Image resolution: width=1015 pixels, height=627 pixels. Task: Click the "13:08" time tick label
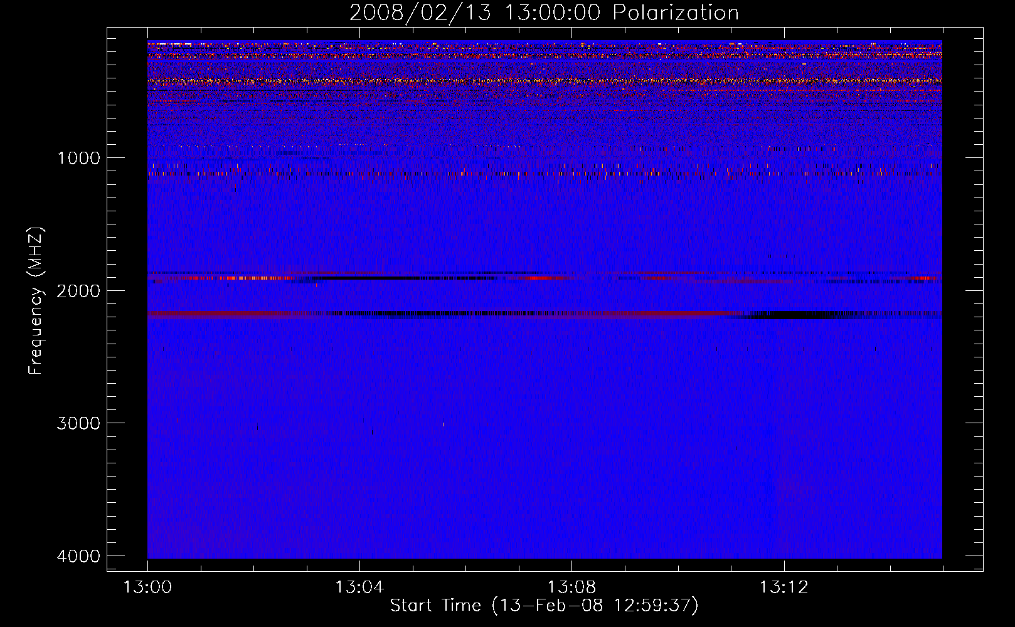571,587
